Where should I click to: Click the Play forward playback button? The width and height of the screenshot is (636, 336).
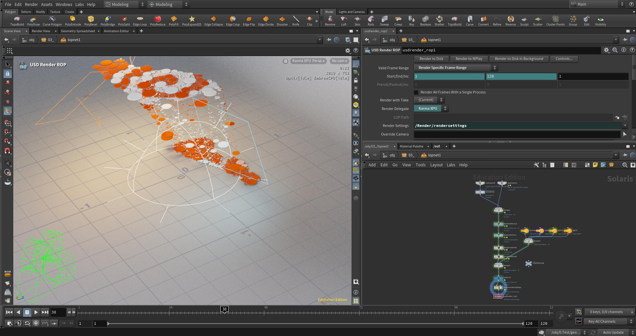(36, 312)
